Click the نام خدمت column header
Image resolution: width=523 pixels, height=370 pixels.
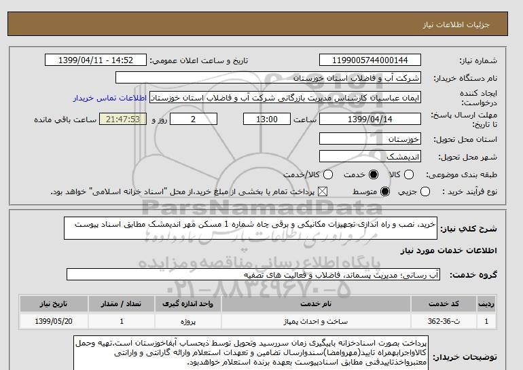point(316,303)
